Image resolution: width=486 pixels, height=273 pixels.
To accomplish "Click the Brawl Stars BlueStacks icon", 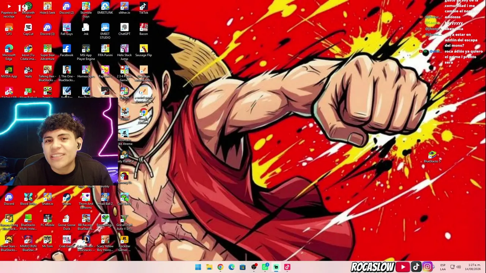I will (x=9, y=243).
